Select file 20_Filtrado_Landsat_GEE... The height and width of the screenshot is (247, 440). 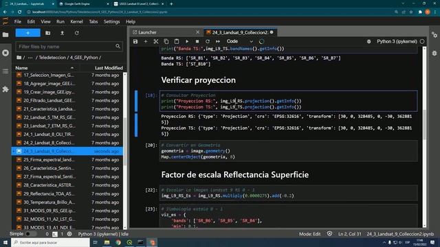pyautogui.click(x=67, y=100)
